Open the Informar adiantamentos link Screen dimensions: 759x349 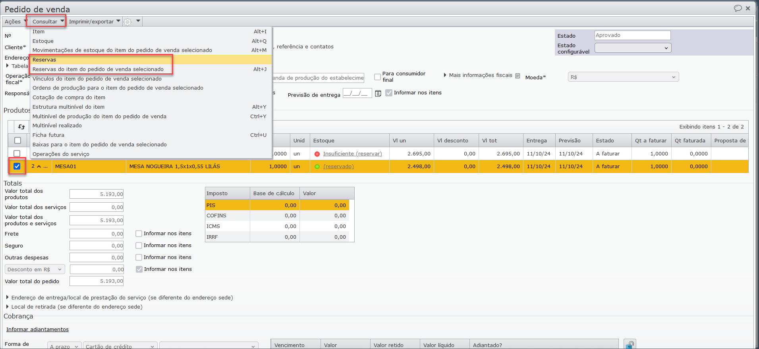point(37,330)
